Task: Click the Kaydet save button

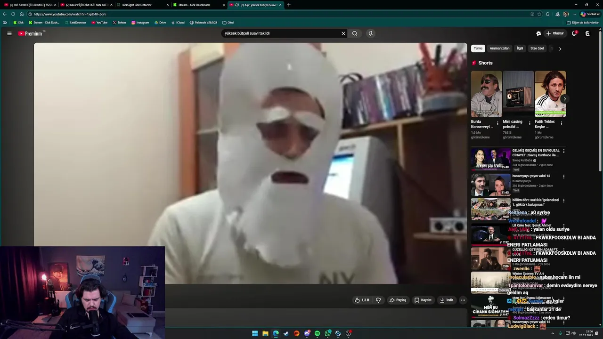Action: [x=423, y=300]
